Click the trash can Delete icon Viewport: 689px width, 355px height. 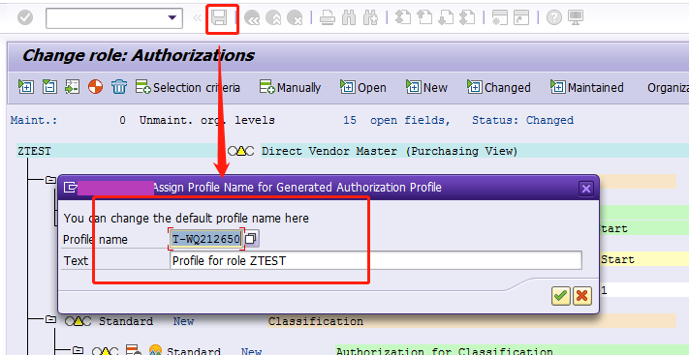118,86
